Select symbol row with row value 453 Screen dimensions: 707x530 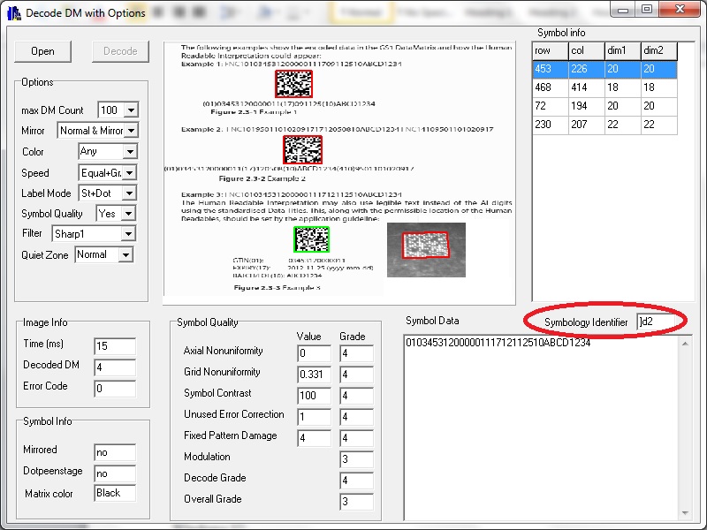[x=604, y=69]
